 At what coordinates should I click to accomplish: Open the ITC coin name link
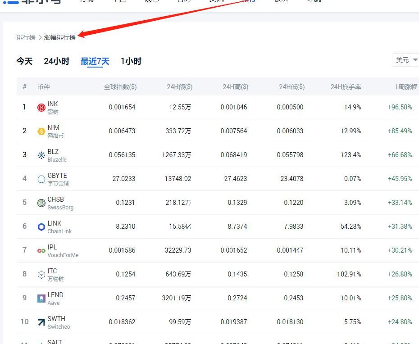click(x=52, y=271)
